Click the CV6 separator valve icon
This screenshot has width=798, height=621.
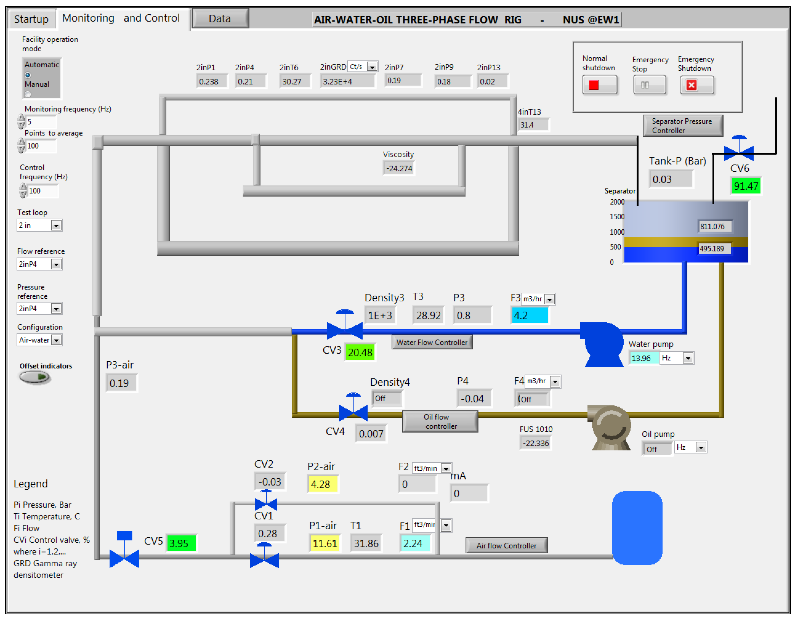pos(738,151)
